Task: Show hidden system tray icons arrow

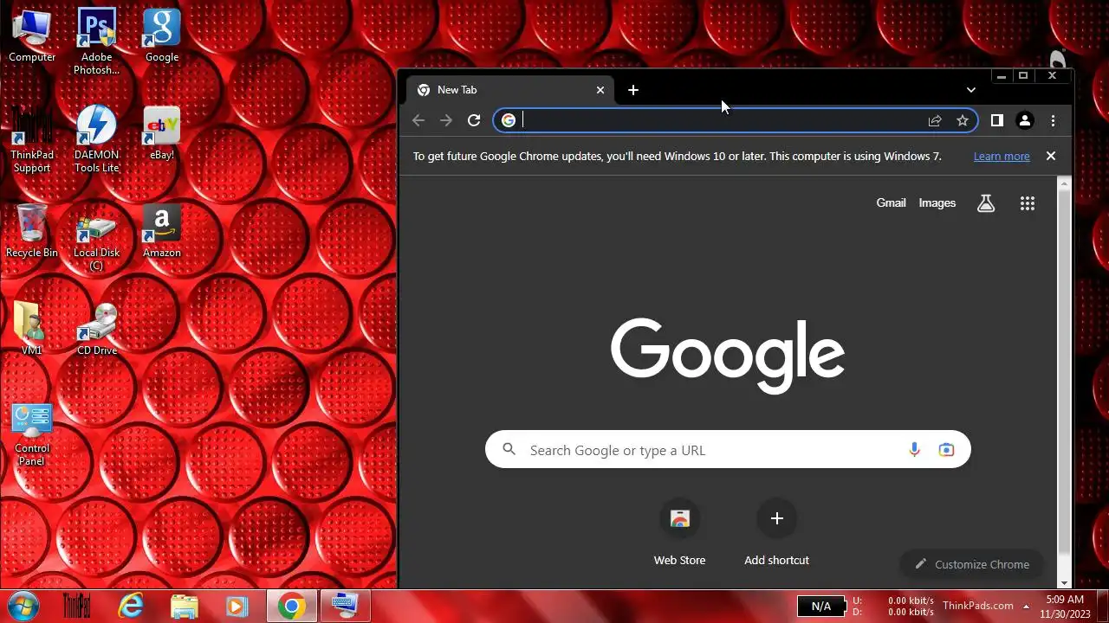Action: [x=1026, y=606]
